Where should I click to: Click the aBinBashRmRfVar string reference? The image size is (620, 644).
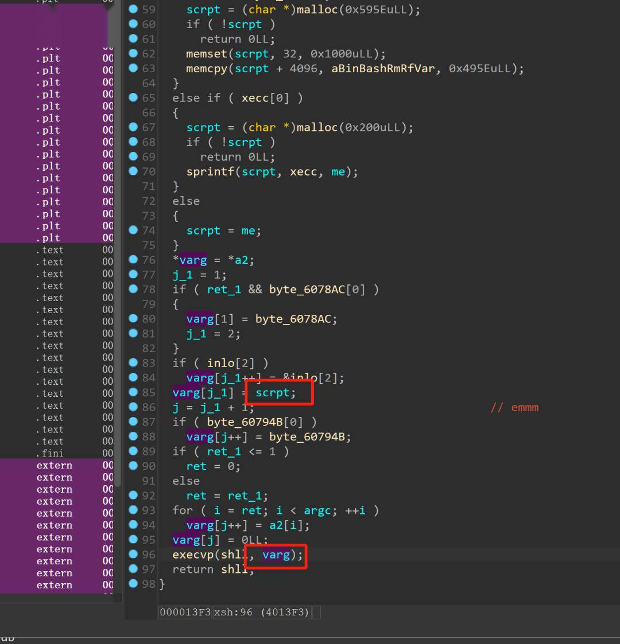[383, 69]
